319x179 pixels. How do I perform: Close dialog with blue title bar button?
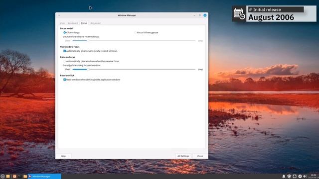(205, 15)
